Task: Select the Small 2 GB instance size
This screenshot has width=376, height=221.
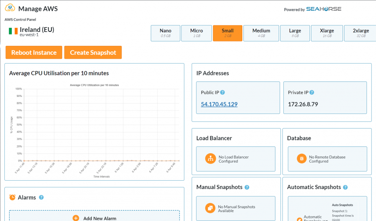Action: tap(228, 33)
